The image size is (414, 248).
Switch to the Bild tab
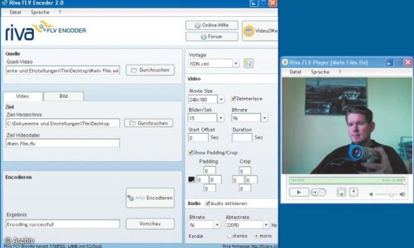63,96
